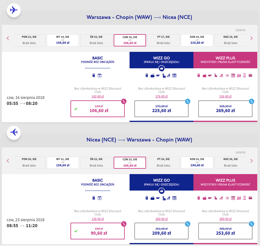The width and height of the screenshot is (260, 246).
Task: Switch to the SOB 25, SIE date tab
Action: coord(197,163)
